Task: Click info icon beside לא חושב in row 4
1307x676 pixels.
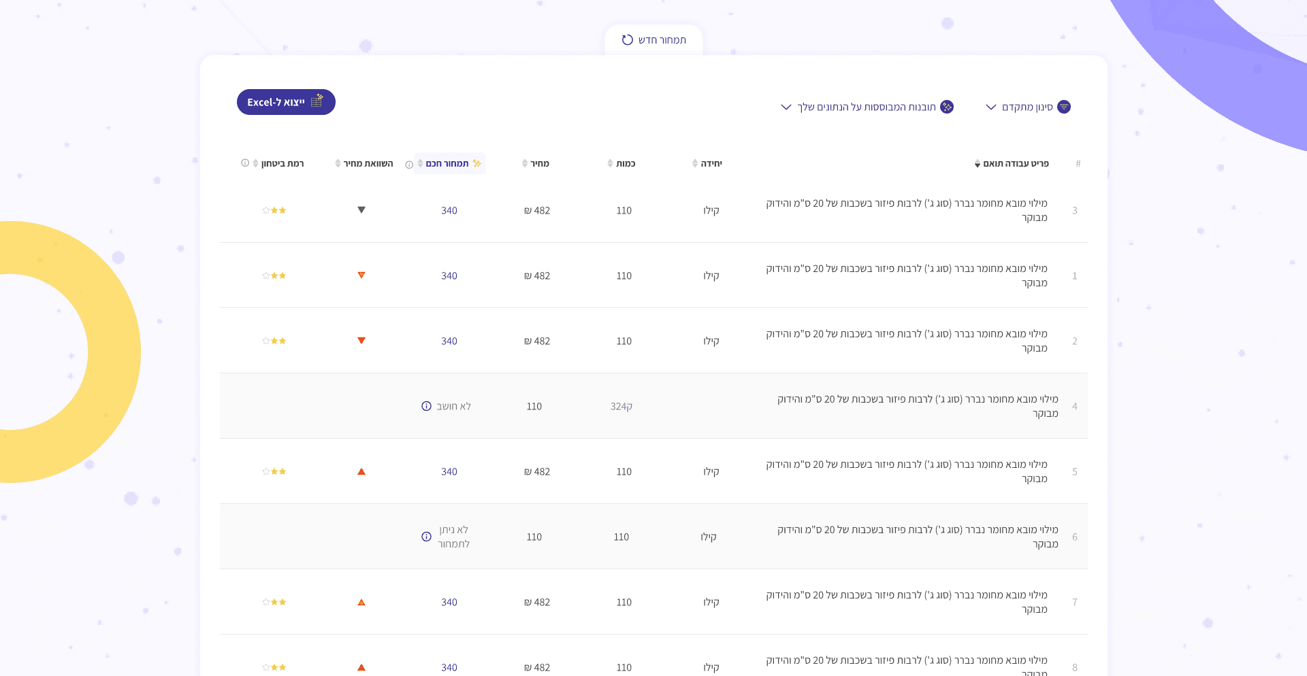Action: (426, 406)
